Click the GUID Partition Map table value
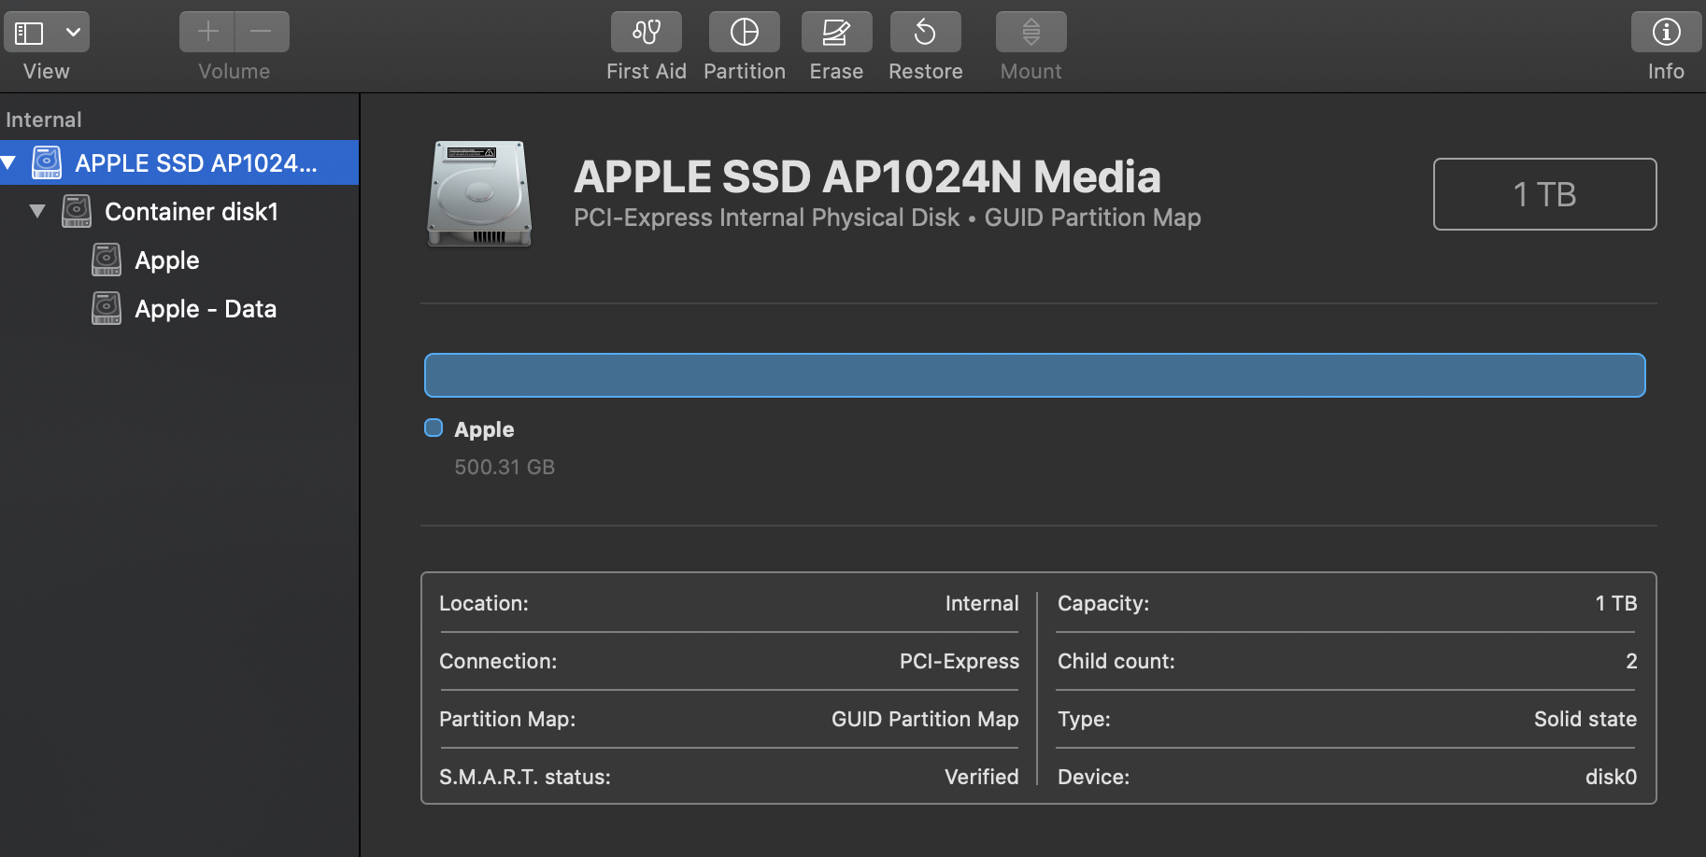 925,719
